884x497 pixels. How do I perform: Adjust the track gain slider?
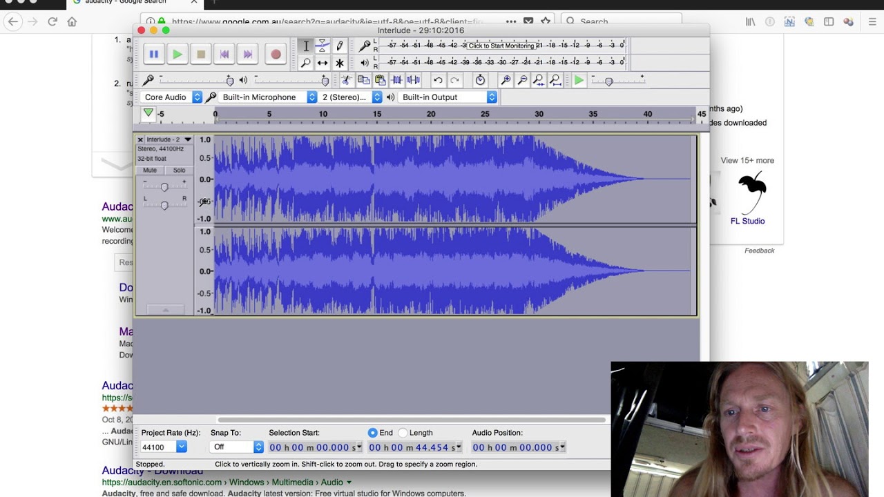pos(164,187)
